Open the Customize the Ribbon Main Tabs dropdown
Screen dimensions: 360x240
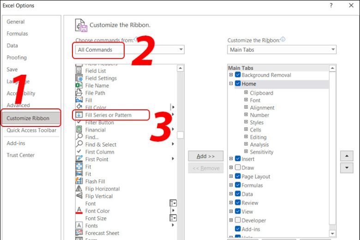click(282, 49)
